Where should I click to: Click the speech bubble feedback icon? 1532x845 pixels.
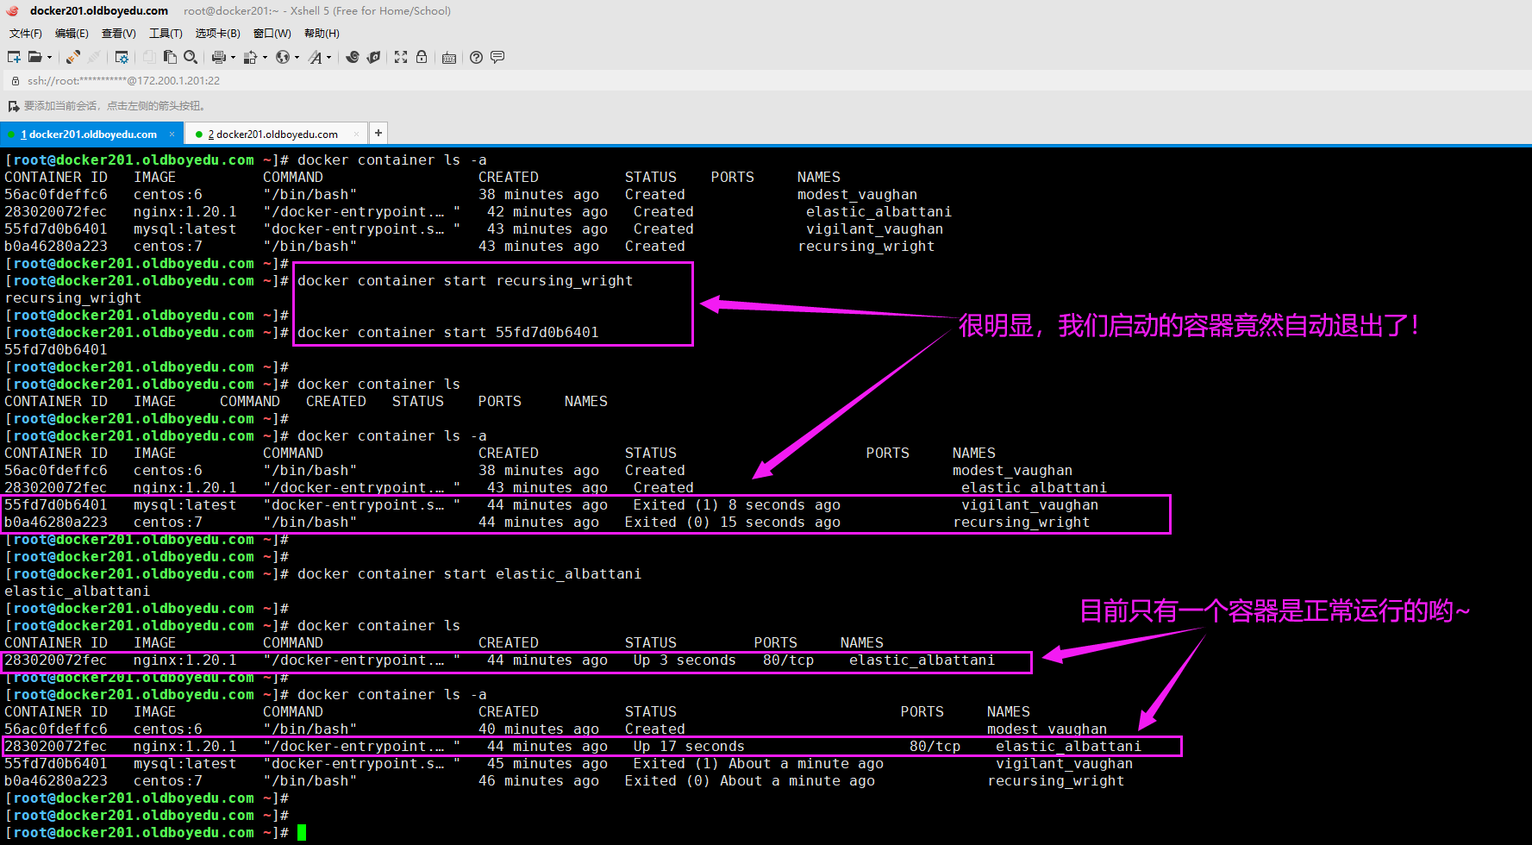(497, 57)
